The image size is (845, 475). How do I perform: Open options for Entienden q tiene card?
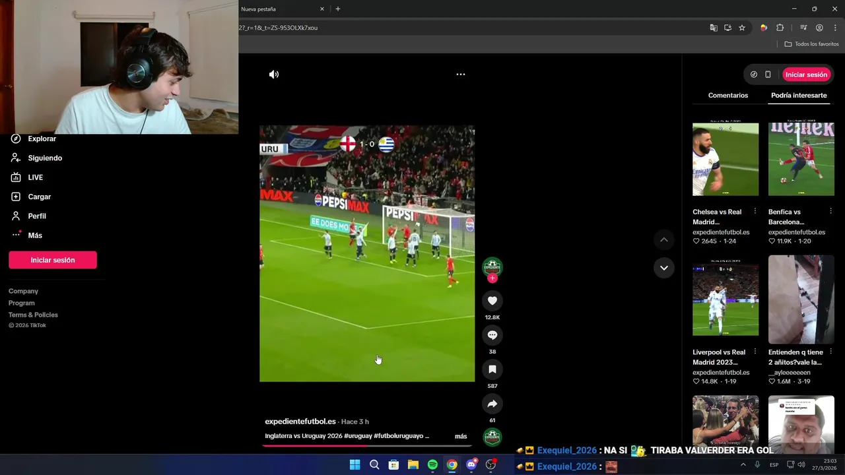(830, 352)
